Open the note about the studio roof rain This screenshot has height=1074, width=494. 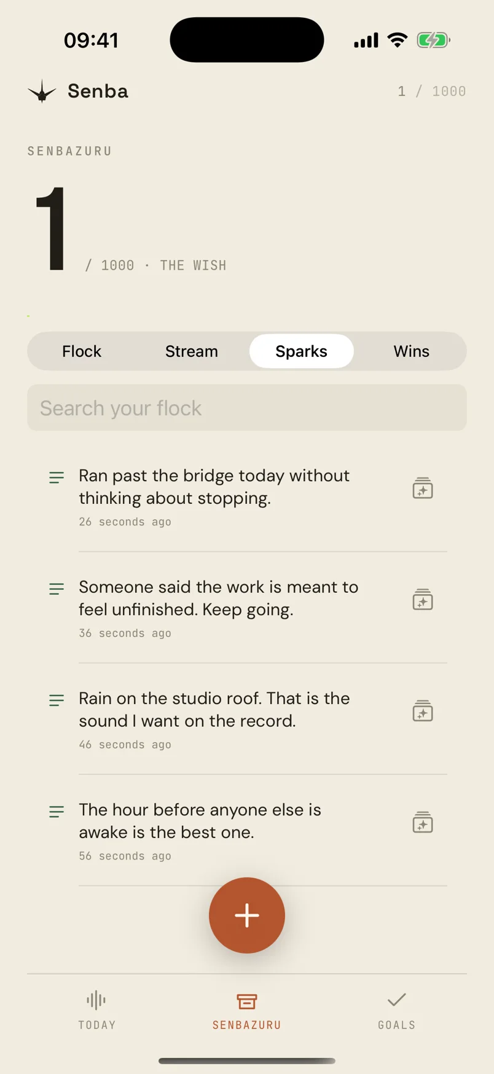214,710
